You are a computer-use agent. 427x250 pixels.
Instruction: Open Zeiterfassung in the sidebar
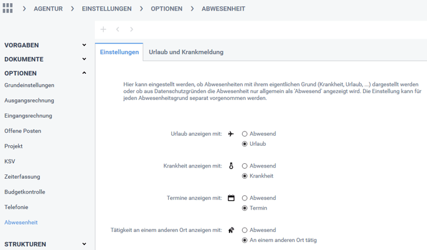(22, 177)
